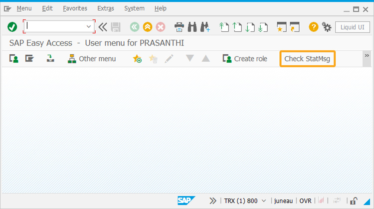Screen dimensions: 374x209
Task: Click the Find Next binoculars-plus icon
Action: click(205, 27)
